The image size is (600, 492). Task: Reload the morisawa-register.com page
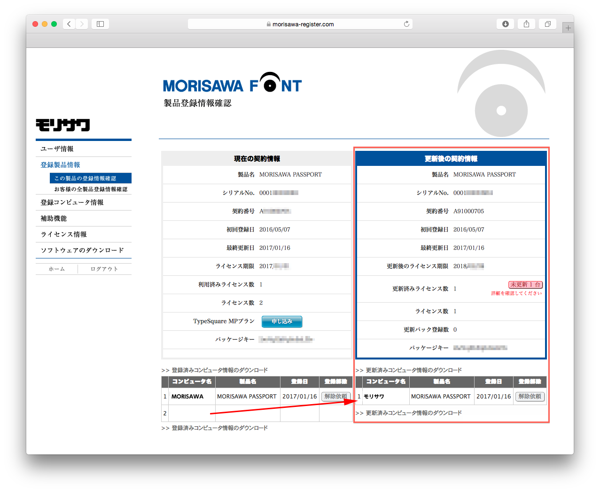406,24
